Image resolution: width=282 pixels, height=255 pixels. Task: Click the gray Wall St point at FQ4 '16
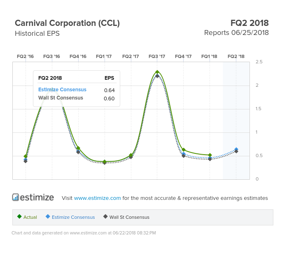point(78,152)
